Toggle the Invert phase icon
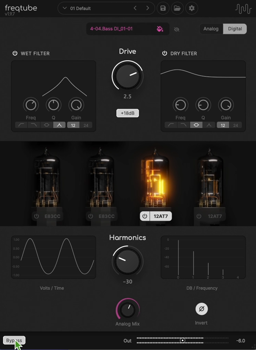Viewport: 256px width, 350px height. click(202, 309)
